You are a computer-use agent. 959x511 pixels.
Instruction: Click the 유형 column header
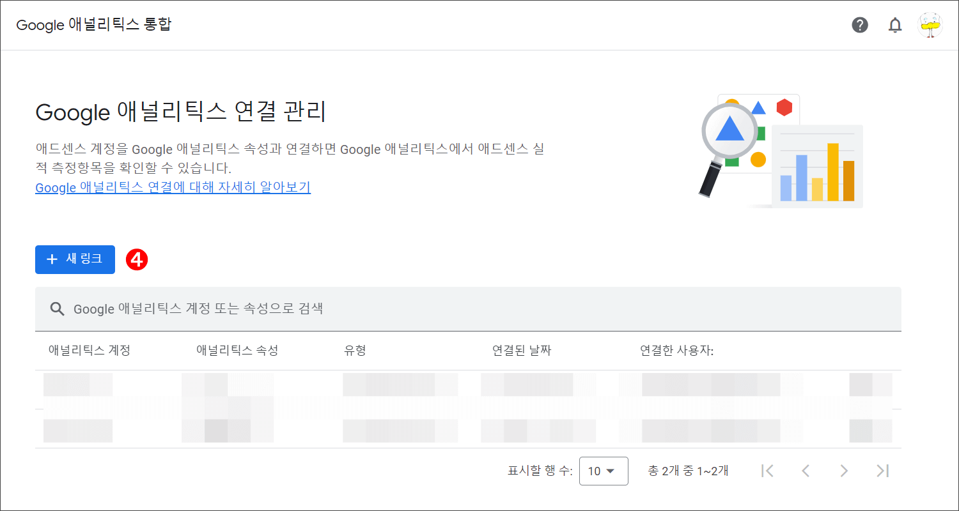coord(355,351)
